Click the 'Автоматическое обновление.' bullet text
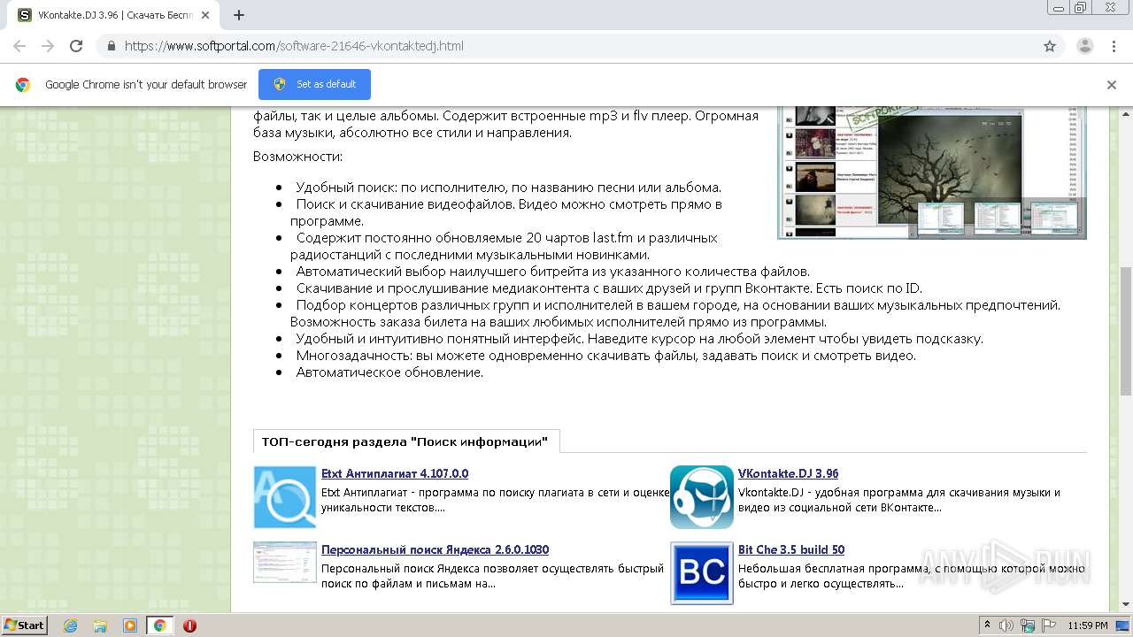This screenshot has height=637, width=1133. (x=389, y=372)
